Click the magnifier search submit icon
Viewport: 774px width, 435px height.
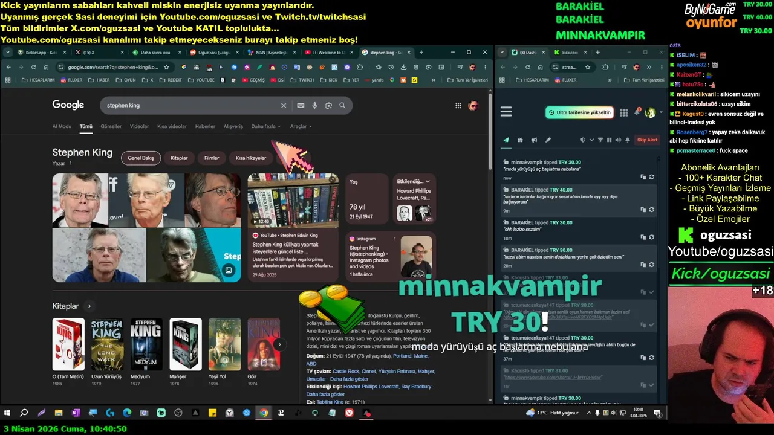pyautogui.click(x=342, y=105)
